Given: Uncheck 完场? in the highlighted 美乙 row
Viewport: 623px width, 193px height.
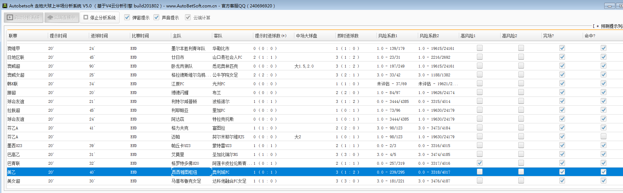Looking at the screenshot, I should pos(562,172).
